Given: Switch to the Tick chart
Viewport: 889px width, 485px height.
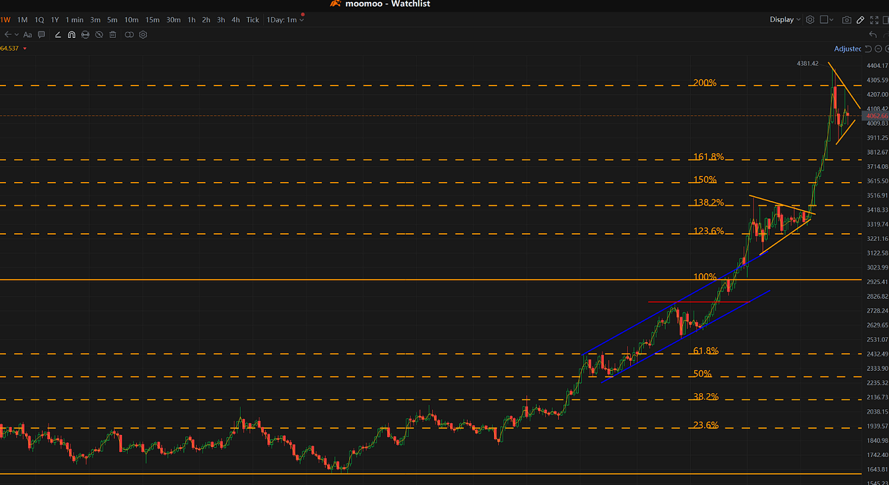Looking at the screenshot, I should click(253, 20).
